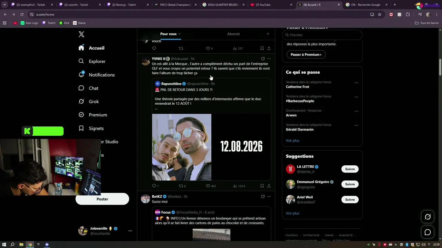442x248 pixels.
Task: Share the YVNIS II post
Action: [269, 186]
